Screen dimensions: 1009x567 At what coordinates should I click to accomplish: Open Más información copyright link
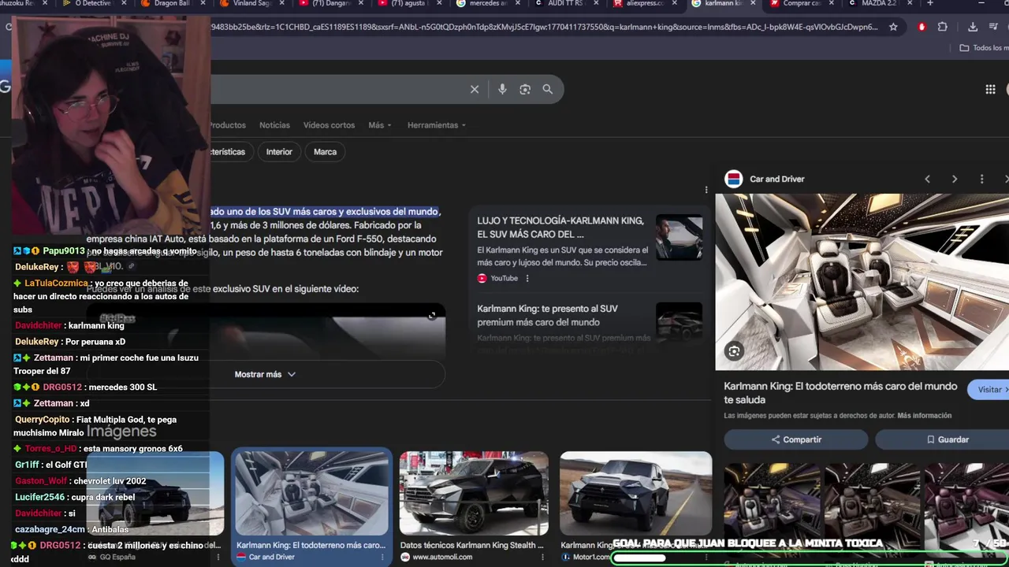[924, 416]
